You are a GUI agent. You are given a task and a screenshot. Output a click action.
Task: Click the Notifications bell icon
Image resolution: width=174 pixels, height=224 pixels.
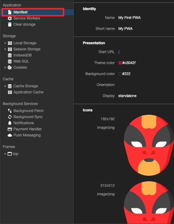10,123
